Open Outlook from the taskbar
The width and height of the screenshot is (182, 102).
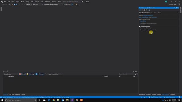point(63,100)
